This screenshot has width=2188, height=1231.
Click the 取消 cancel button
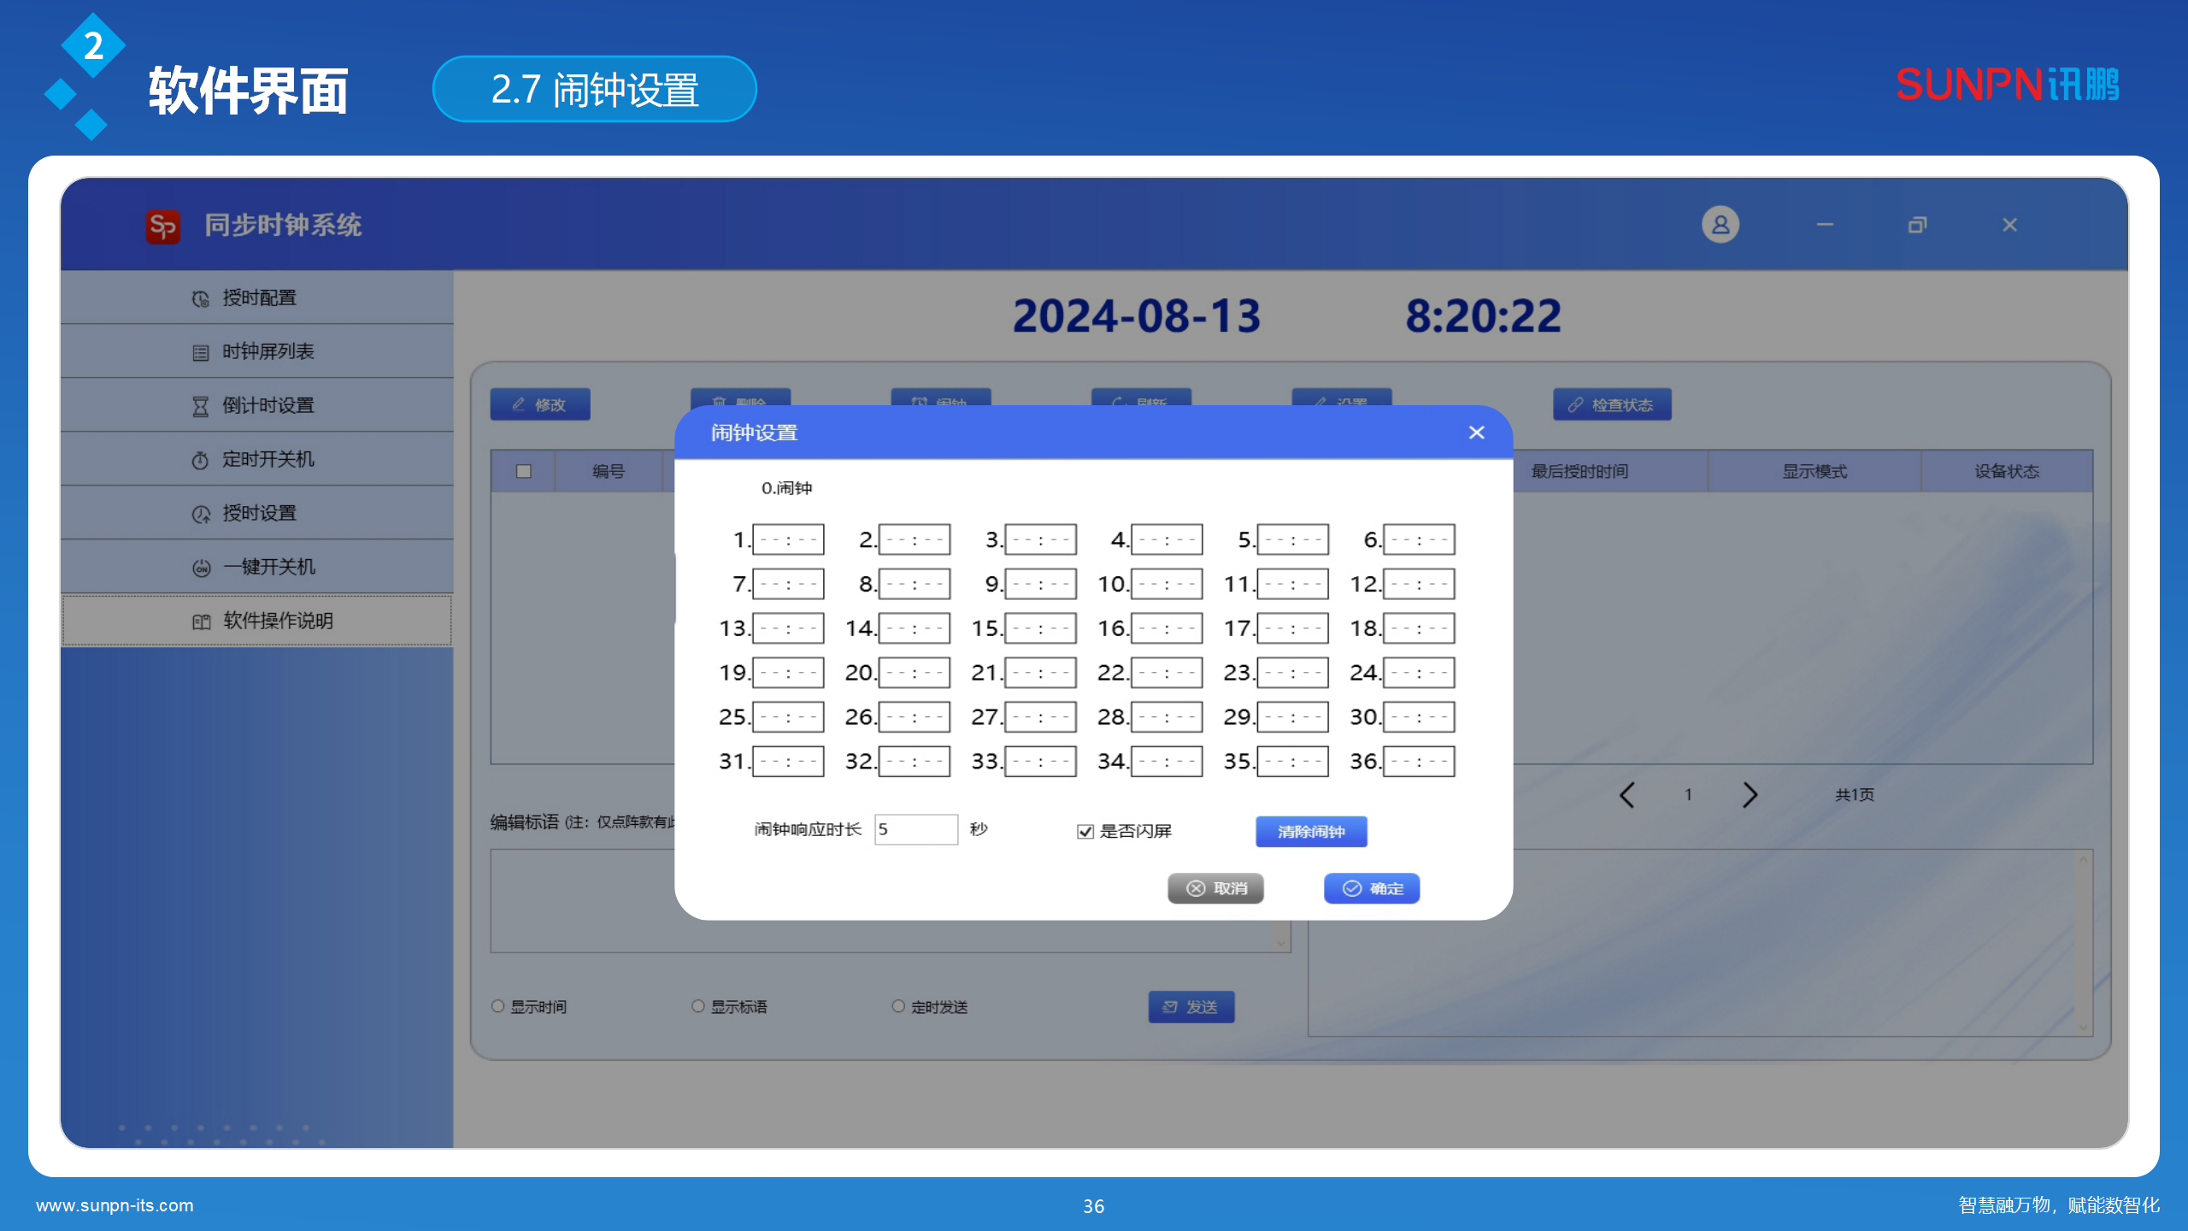click(1215, 888)
